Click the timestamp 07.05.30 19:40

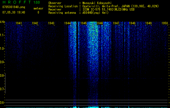click(14, 12)
